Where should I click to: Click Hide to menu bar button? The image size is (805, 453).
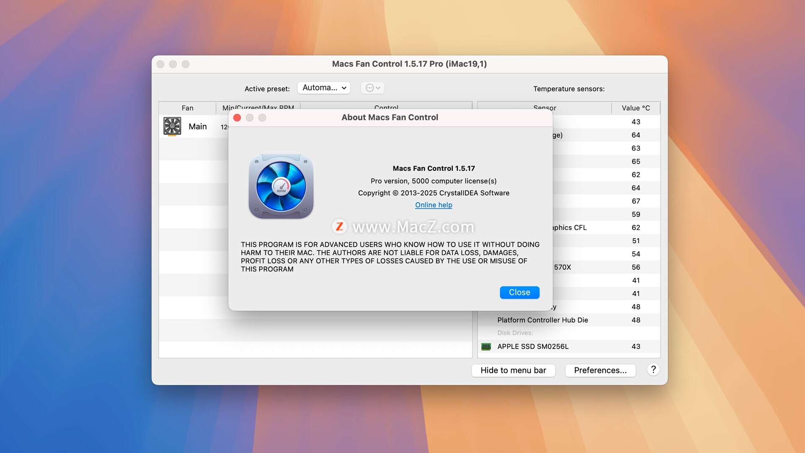coord(513,370)
